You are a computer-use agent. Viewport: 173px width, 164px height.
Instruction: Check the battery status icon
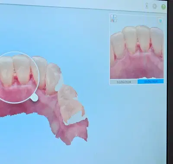(147, 6)
